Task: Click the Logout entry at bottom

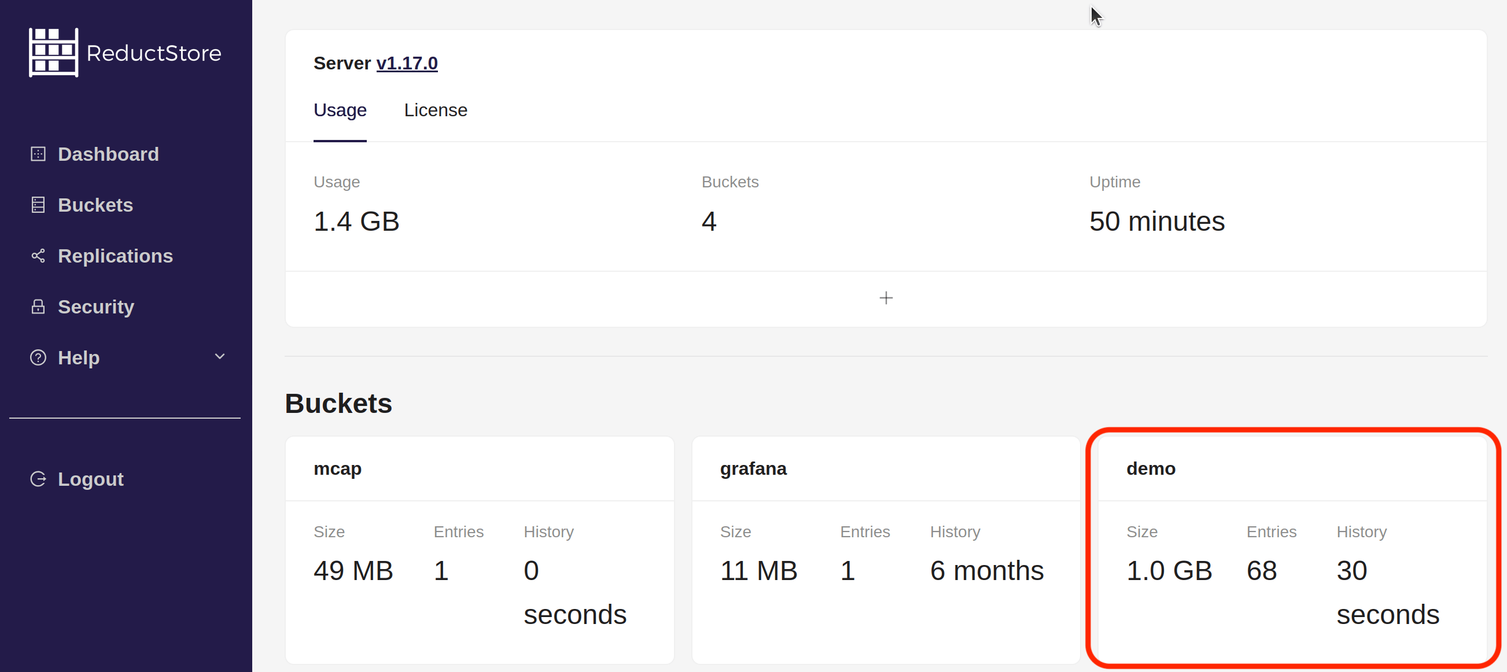Action: tap(91, 478)
